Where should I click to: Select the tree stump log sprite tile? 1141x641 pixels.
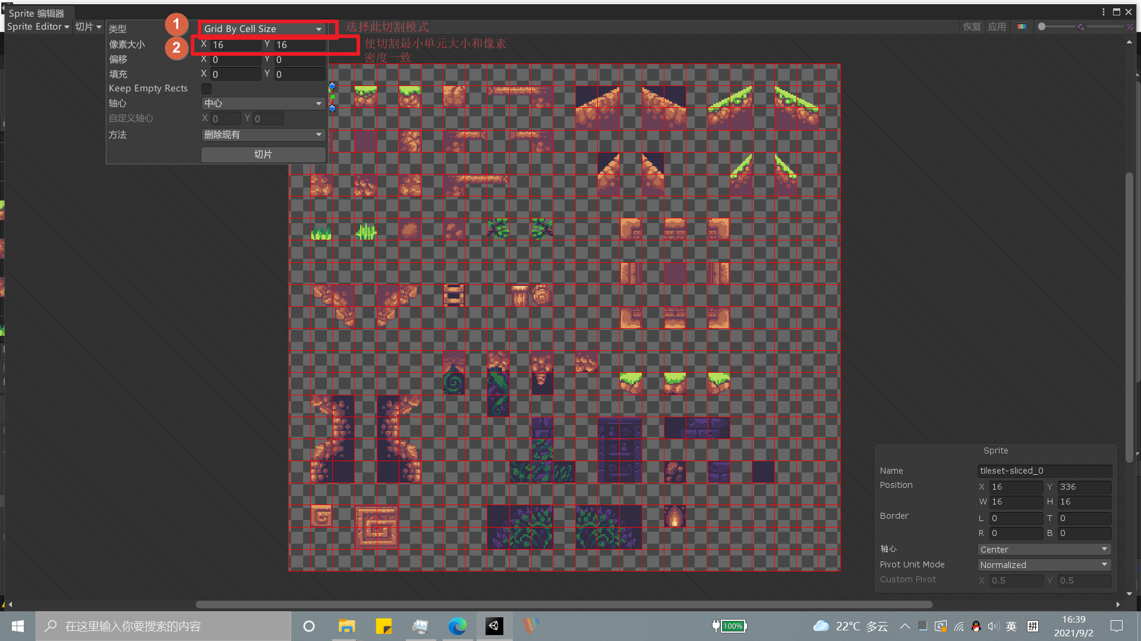pos(542,295)
